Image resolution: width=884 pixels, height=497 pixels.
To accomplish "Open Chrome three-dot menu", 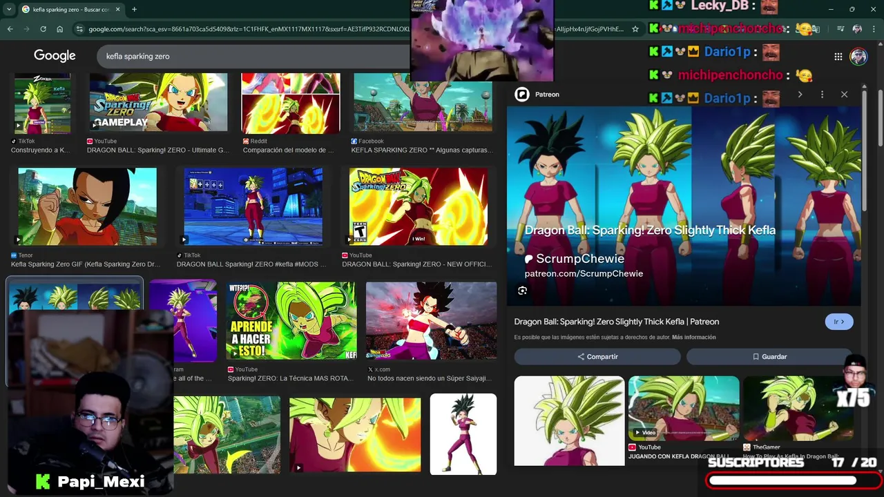I will [874, 29].
